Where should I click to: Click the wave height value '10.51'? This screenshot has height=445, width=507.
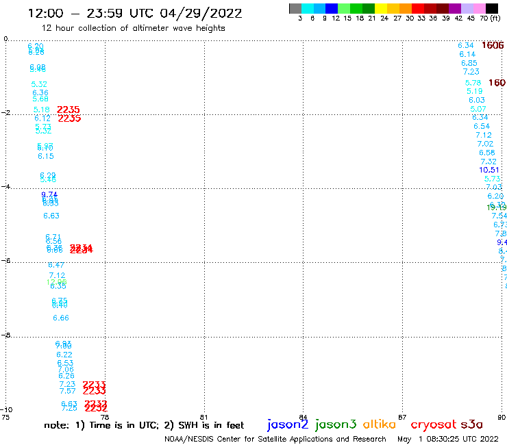click(489, 170)
